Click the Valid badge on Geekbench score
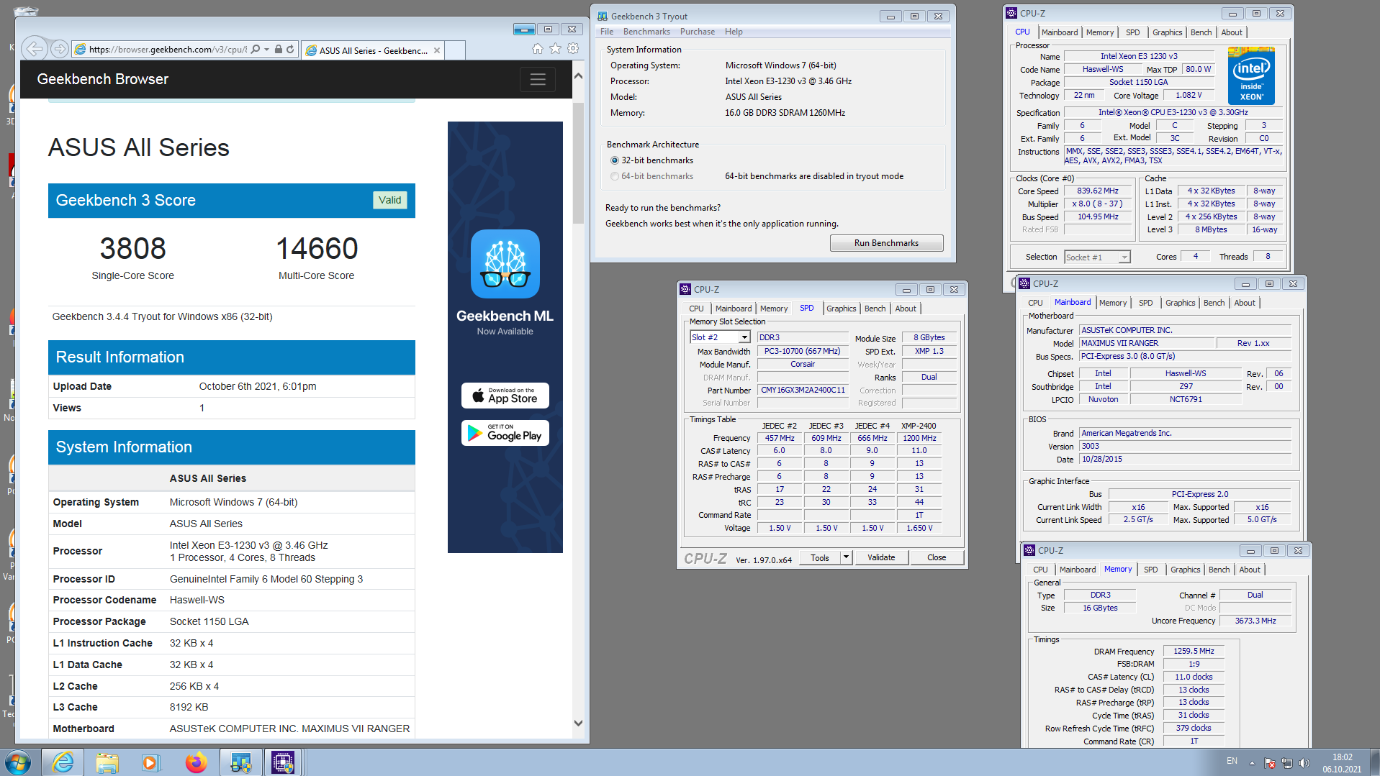The height and width of the screenshot is (776, 1380). coord(389,200)
